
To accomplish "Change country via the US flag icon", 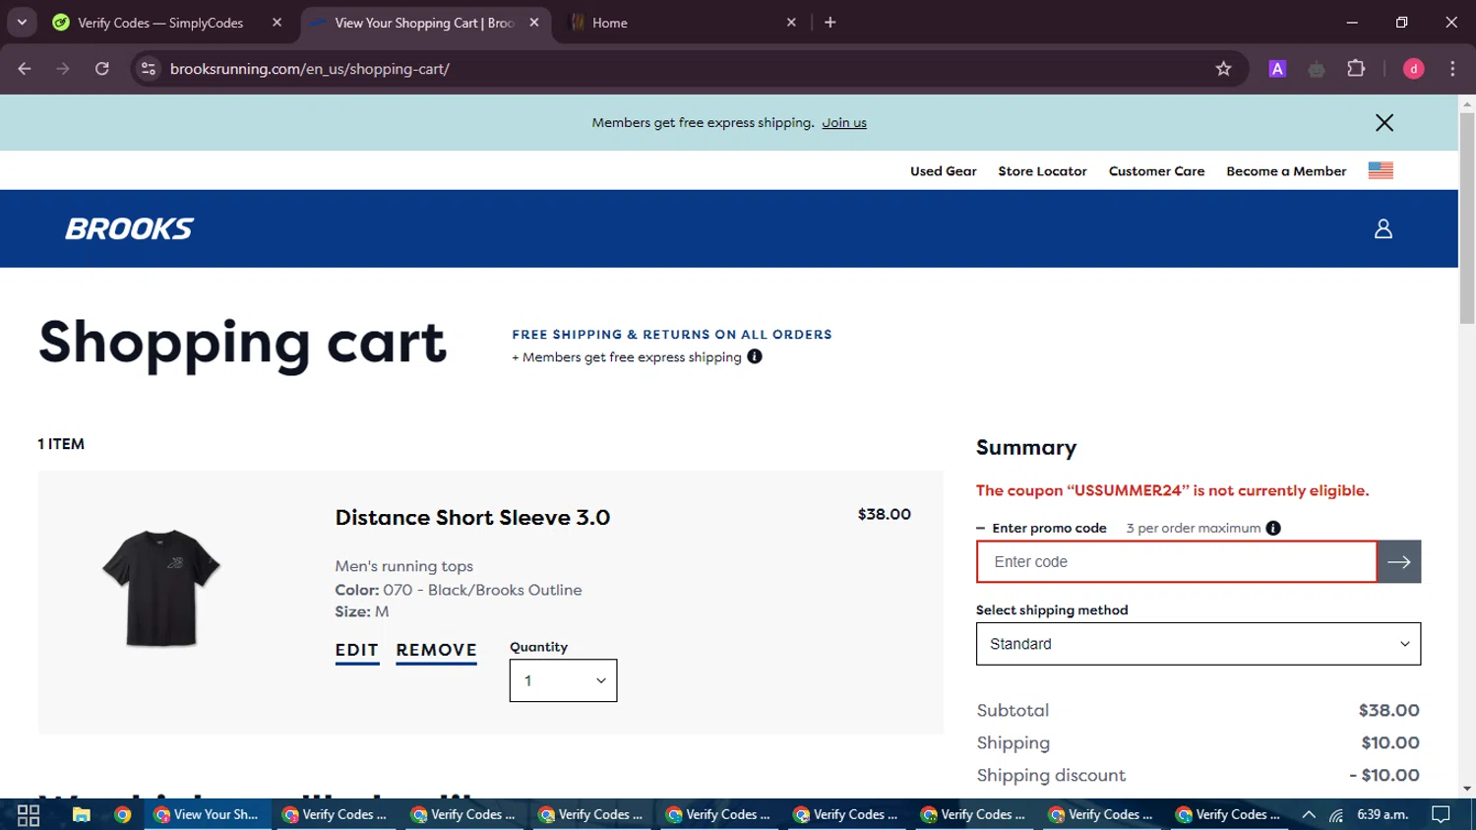I will (x=1381, y=170).
